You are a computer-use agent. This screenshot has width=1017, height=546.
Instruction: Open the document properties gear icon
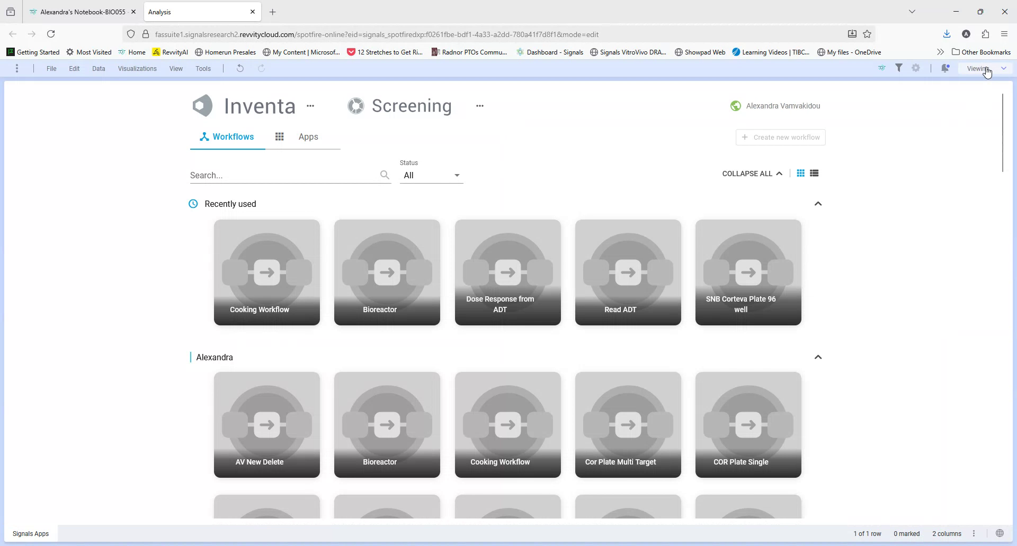click(916, 68)
